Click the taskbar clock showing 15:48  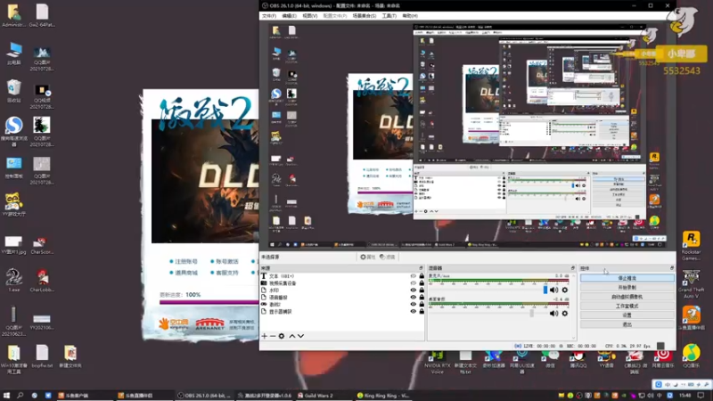(x=684, y=396)
